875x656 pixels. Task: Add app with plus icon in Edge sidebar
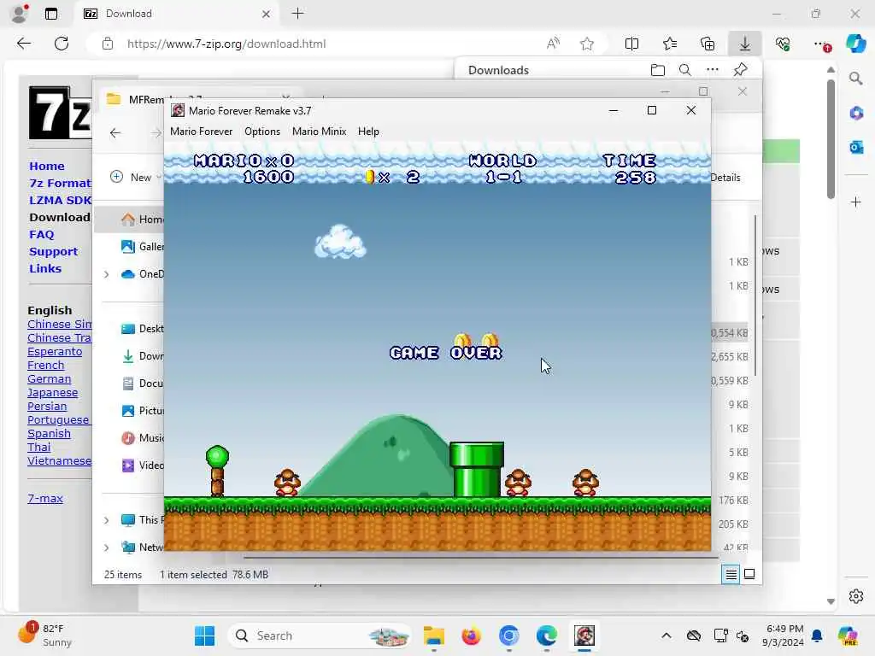point(855,202)
